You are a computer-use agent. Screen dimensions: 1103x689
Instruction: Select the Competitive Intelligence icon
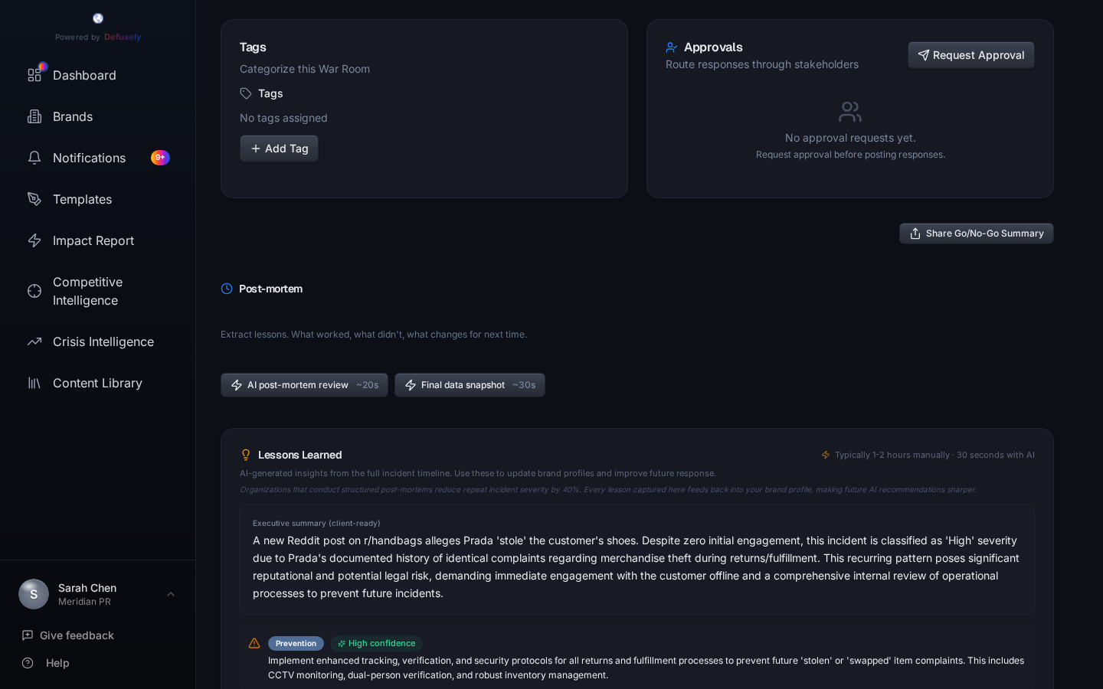pos(34,291)
